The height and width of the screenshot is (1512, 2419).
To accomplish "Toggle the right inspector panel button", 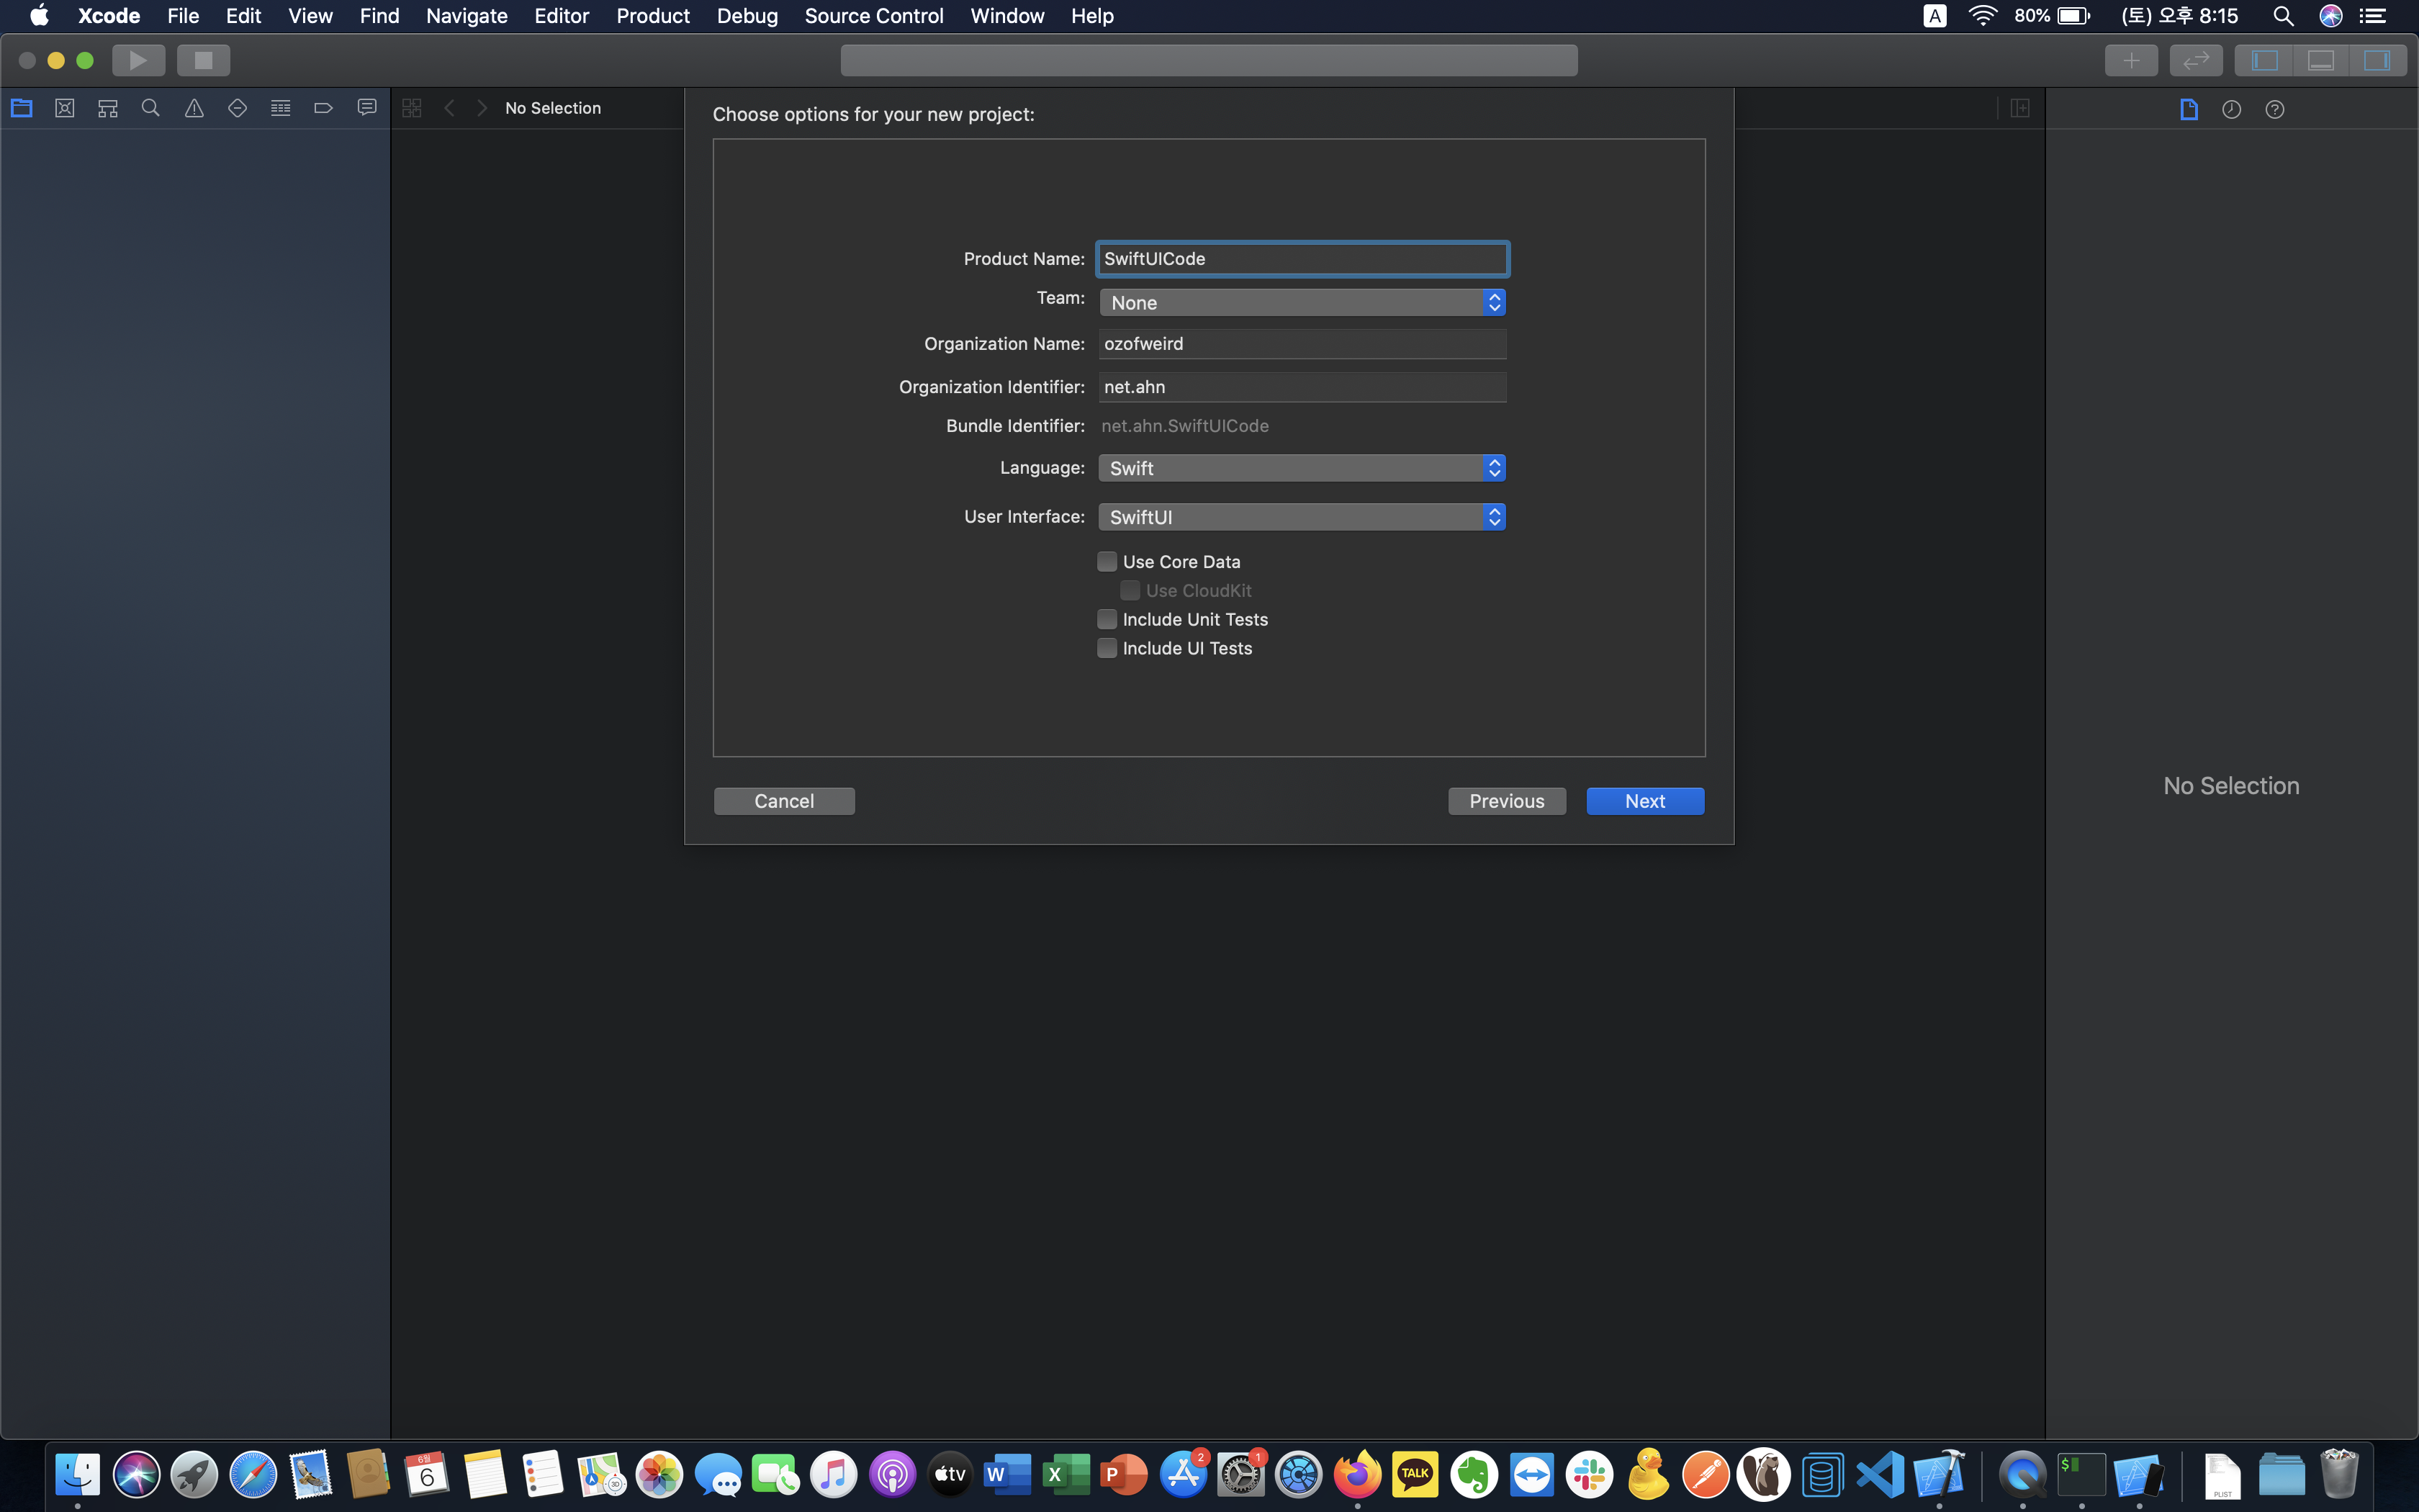I will [x=2376, y=60].
